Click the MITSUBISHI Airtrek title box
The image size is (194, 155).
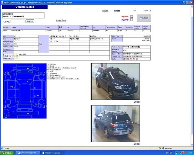point(23,15)
